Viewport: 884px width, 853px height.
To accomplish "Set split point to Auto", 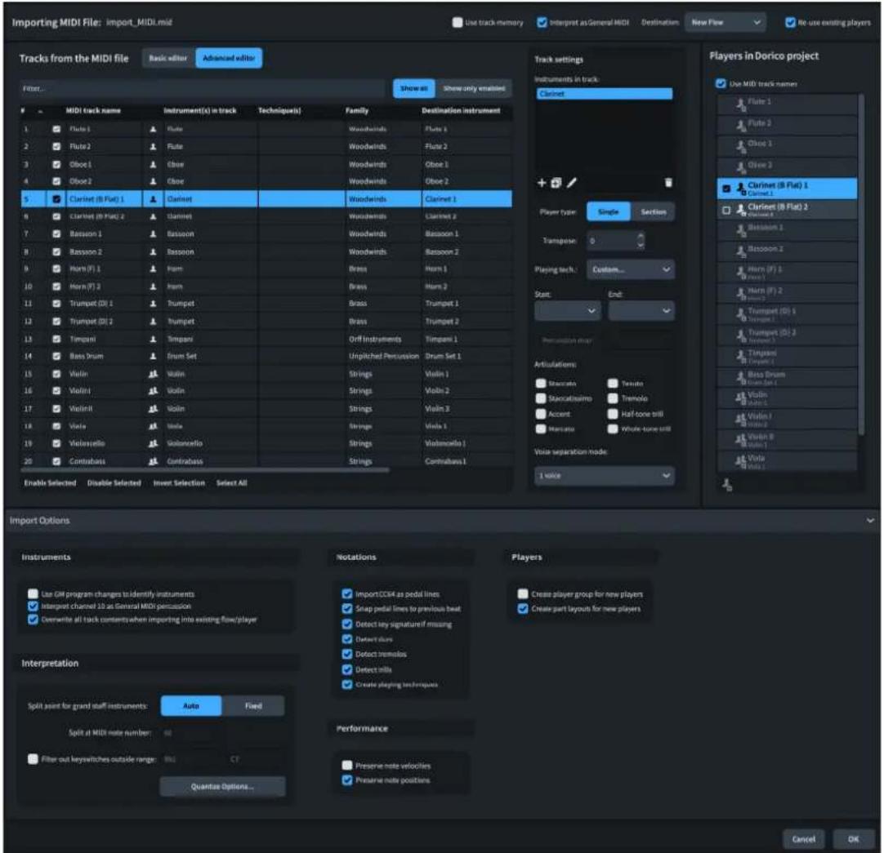I will 191,706.
